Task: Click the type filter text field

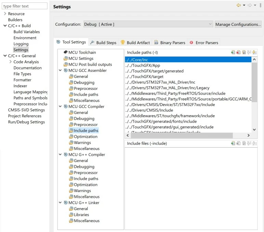Action: (25, 6)
